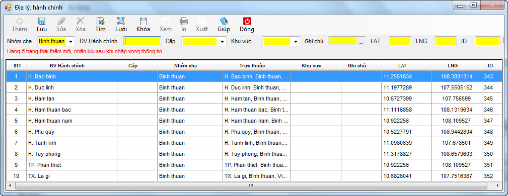Image resolution: width=508 pixels, height=196 pixels.
Task: Click the scrollbar right arrow
Action: (x=498, y=185)
